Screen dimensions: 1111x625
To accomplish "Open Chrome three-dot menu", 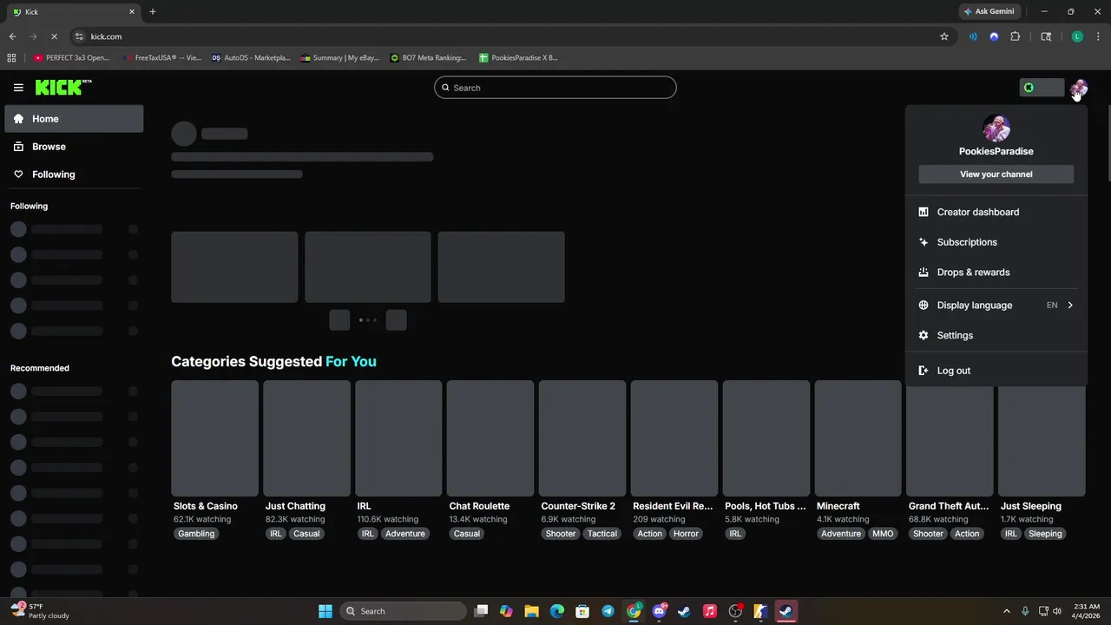I will (x=1098, y=36).
